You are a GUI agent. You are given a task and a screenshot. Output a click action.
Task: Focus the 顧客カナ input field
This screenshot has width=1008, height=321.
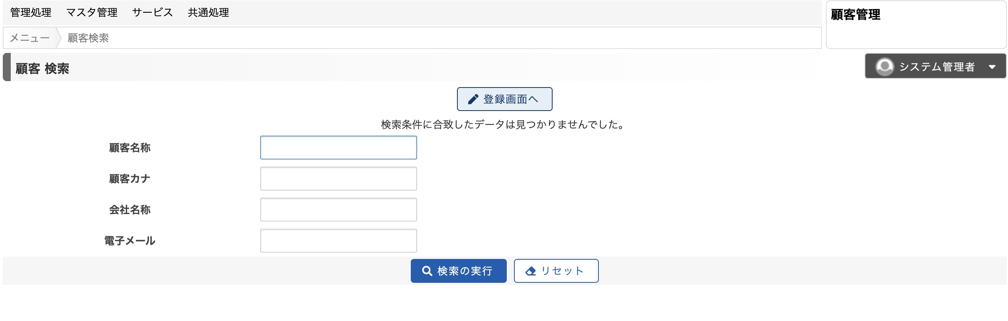(339, 179)
